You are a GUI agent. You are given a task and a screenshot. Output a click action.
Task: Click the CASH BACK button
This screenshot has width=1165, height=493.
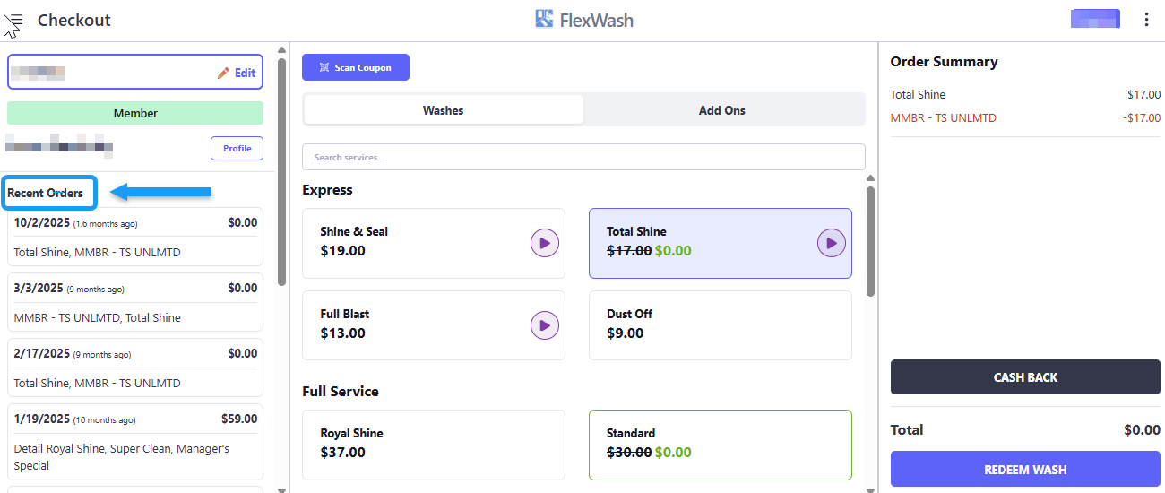click(1025, 377)
